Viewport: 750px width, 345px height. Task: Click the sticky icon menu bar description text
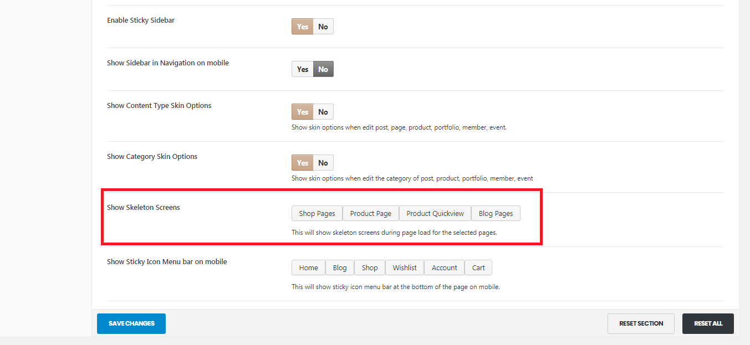pos(396,287)
